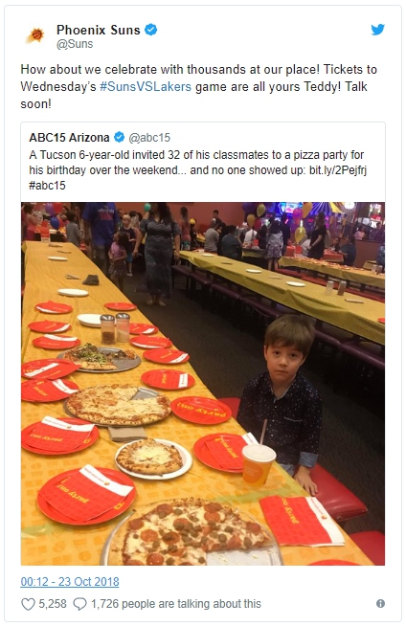This screenshot has height=626, width=406.
Task: Open the 1,726 people are talking link
Action: coord(176,604)
